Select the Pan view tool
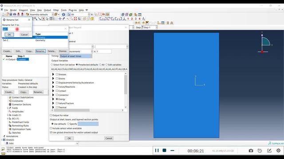Image resolution: width=284 pixels, height=159 pixels. pos(60,19)
